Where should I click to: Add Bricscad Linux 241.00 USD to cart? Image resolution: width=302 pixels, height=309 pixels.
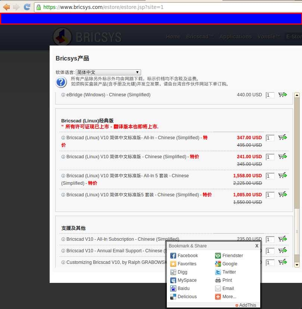(283, 156)
